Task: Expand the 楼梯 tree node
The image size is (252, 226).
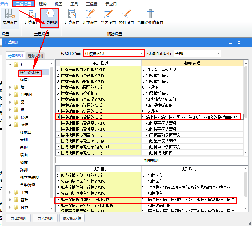Action: coord(10,117)
